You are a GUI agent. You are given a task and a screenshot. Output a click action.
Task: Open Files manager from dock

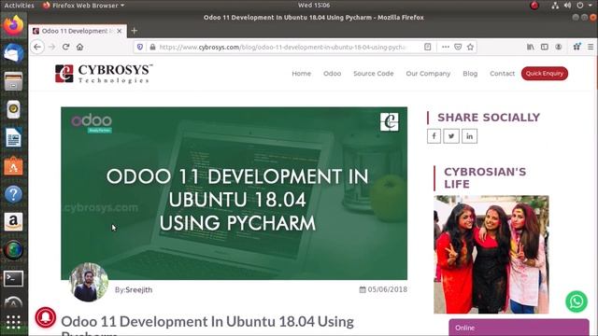tap(13, 81)
